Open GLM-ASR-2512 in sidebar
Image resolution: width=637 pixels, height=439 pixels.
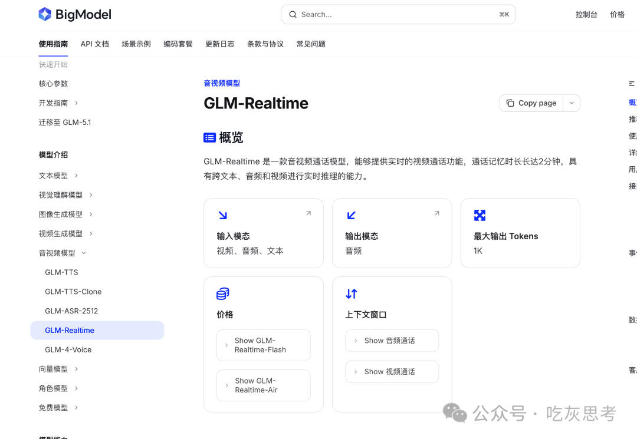click(71, 311)
